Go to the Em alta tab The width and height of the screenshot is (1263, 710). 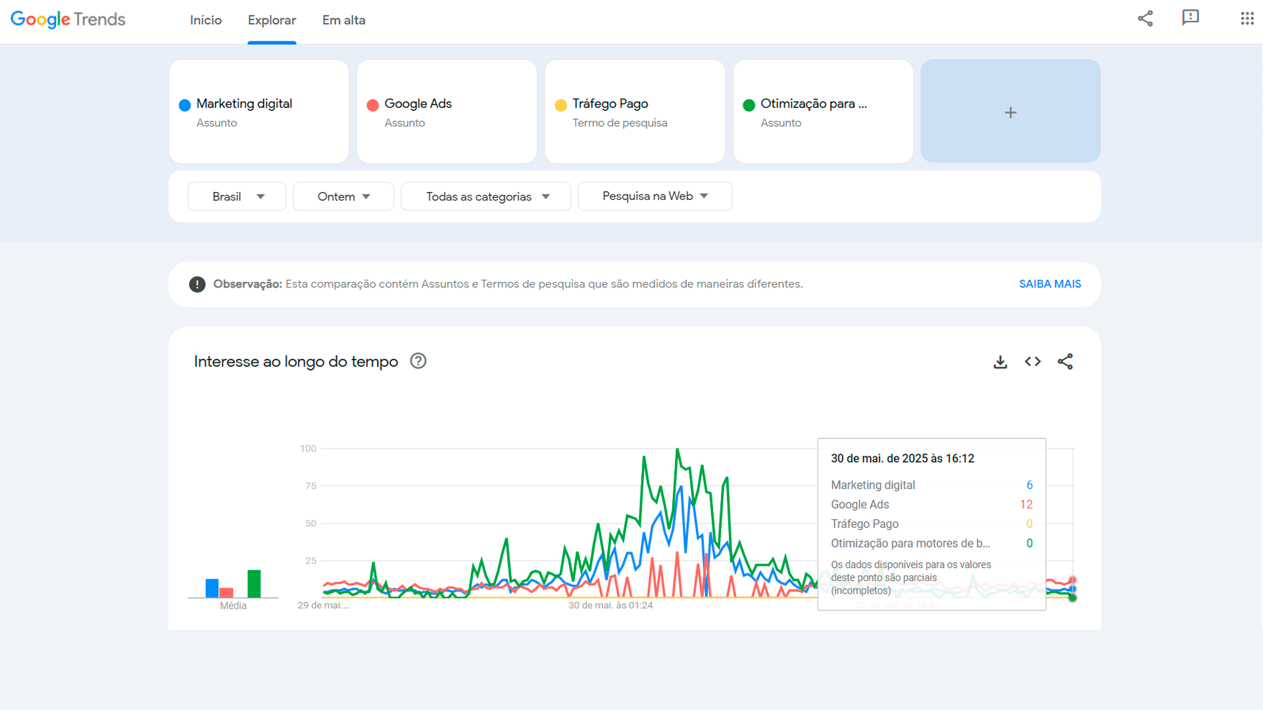click(343, 20)
